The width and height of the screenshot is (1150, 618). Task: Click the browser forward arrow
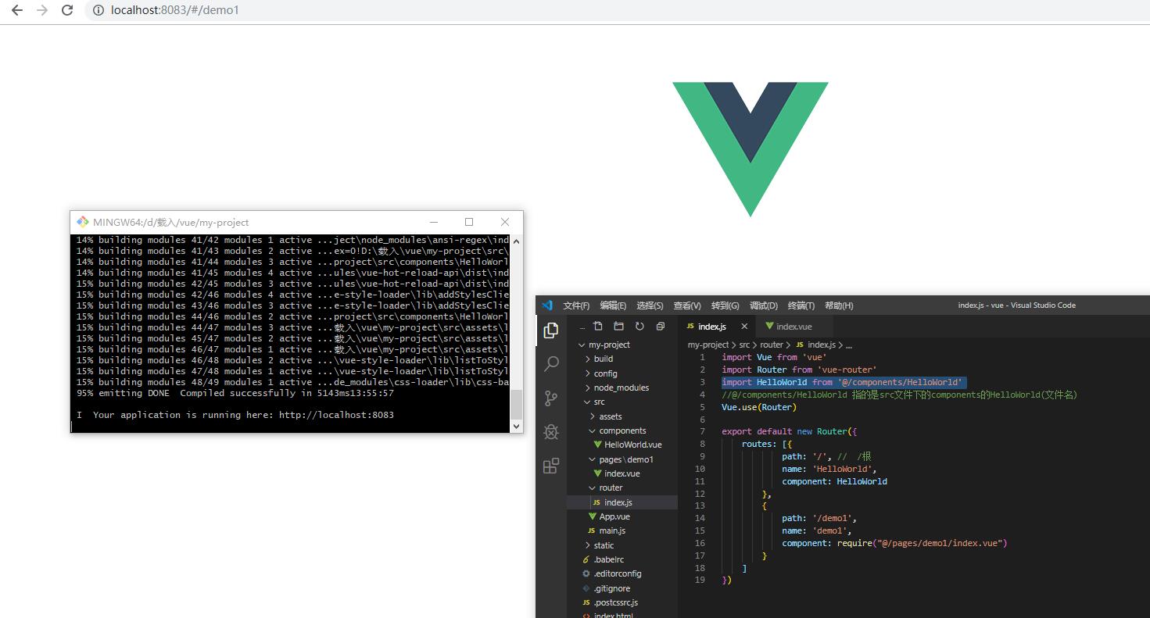coord(42,10)
